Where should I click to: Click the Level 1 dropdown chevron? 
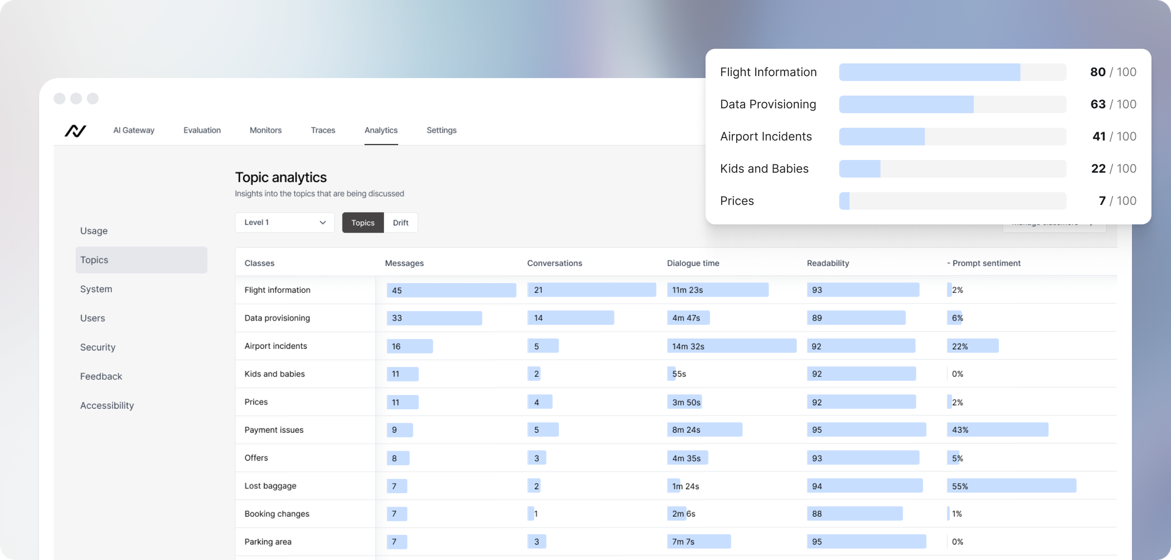coord(323,222)
